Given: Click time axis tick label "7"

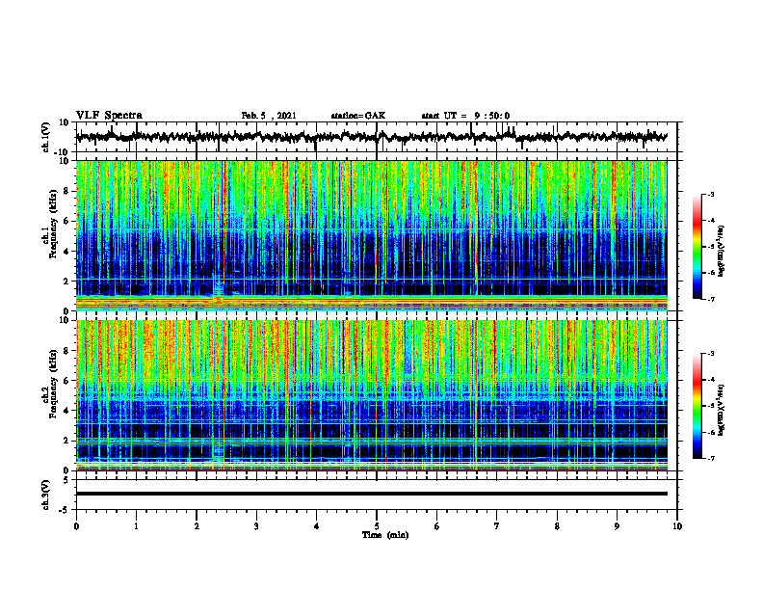Looking at the screenshot, I should point(497,526).
